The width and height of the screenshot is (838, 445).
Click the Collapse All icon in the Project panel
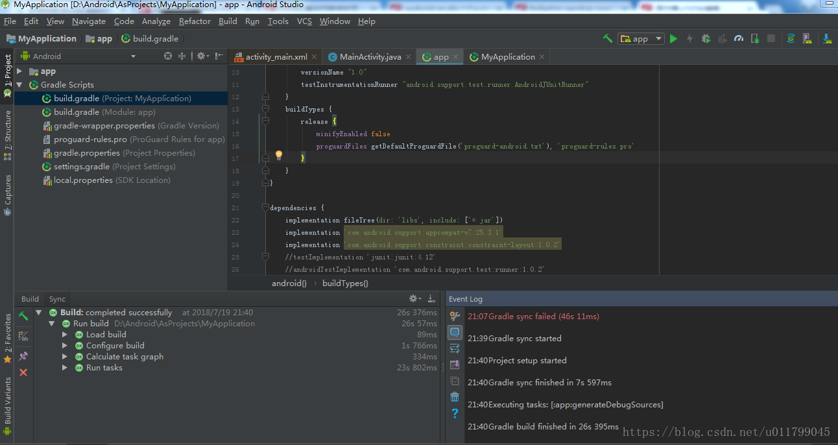click(x=182, y=56)
